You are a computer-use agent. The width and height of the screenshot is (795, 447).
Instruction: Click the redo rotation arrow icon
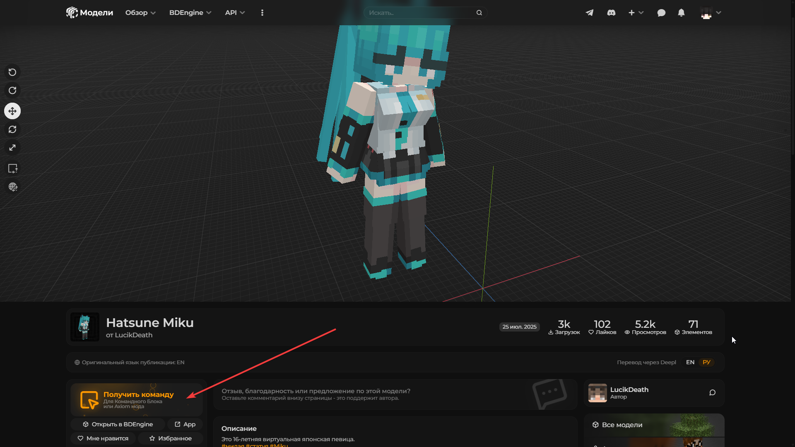pyautogui.click(x=12, y=91)
